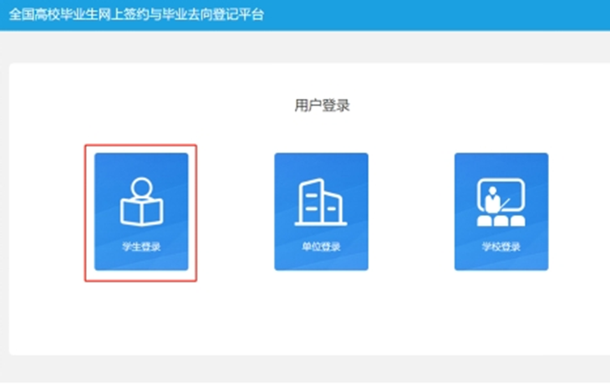Click the office building icon

point(321,202)
